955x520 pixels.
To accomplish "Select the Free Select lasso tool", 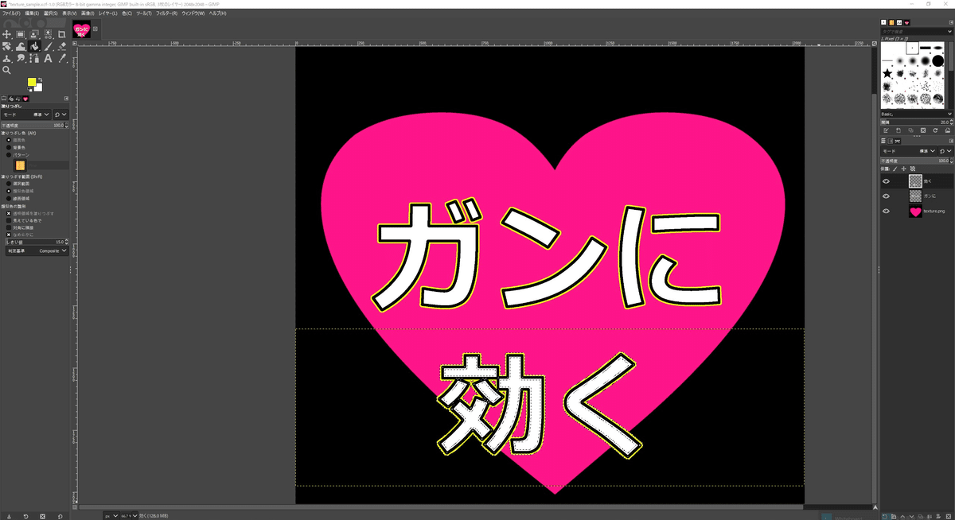I will click(34, 34).
